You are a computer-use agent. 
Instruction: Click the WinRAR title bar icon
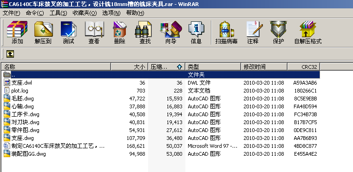click(4, 4)
